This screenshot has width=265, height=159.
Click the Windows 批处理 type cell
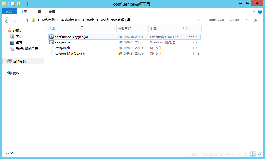point(164,42)
